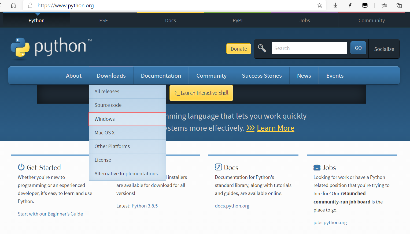Open the Documentation menu
This screenshot has width=410, height=234.
pos(161,76)
